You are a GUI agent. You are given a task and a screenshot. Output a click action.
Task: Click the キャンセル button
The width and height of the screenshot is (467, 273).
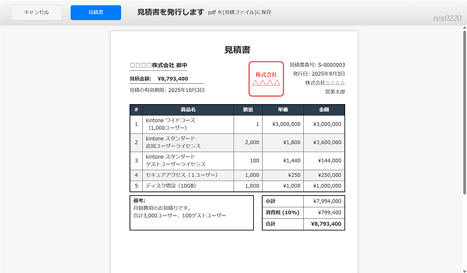pos(36,13)
